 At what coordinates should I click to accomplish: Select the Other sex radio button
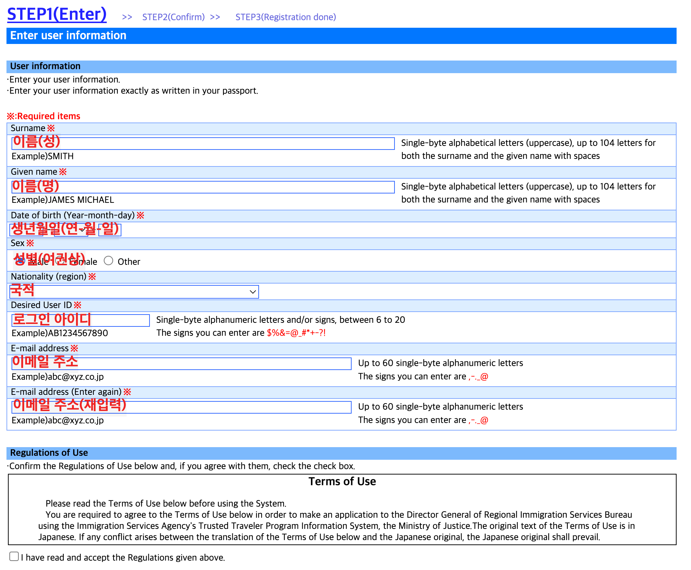pos(108,260)
